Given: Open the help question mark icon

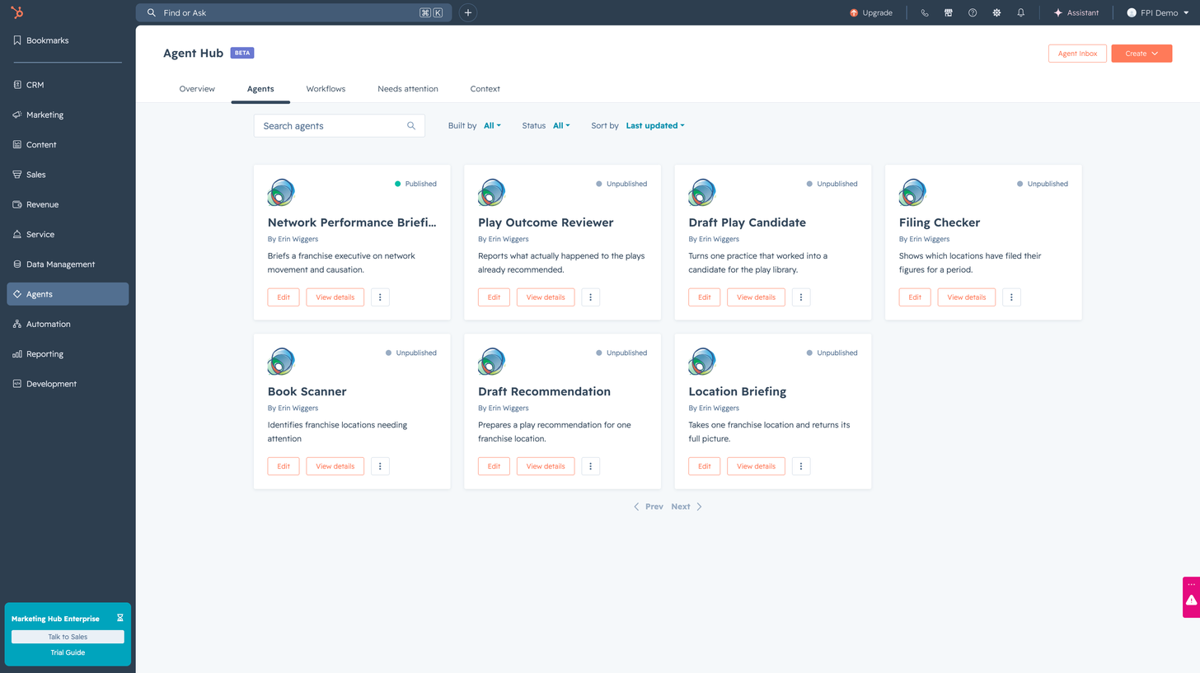Looking at the screenshot, I should (x=973, y=13).
